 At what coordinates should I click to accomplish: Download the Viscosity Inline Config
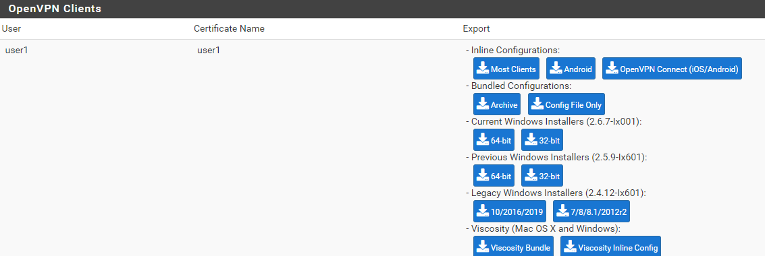coord(611,247)
